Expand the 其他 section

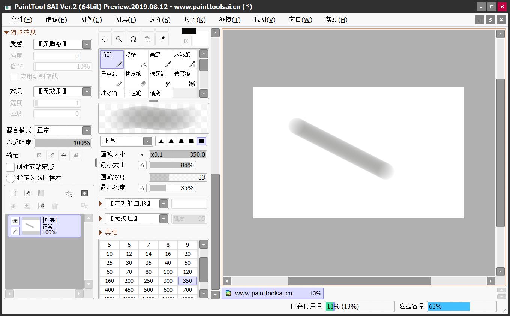101,232
